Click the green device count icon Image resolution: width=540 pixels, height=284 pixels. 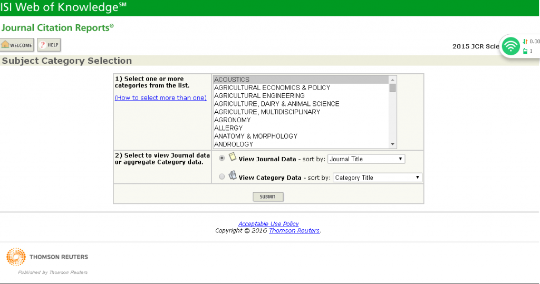click(x=525, y=51)
